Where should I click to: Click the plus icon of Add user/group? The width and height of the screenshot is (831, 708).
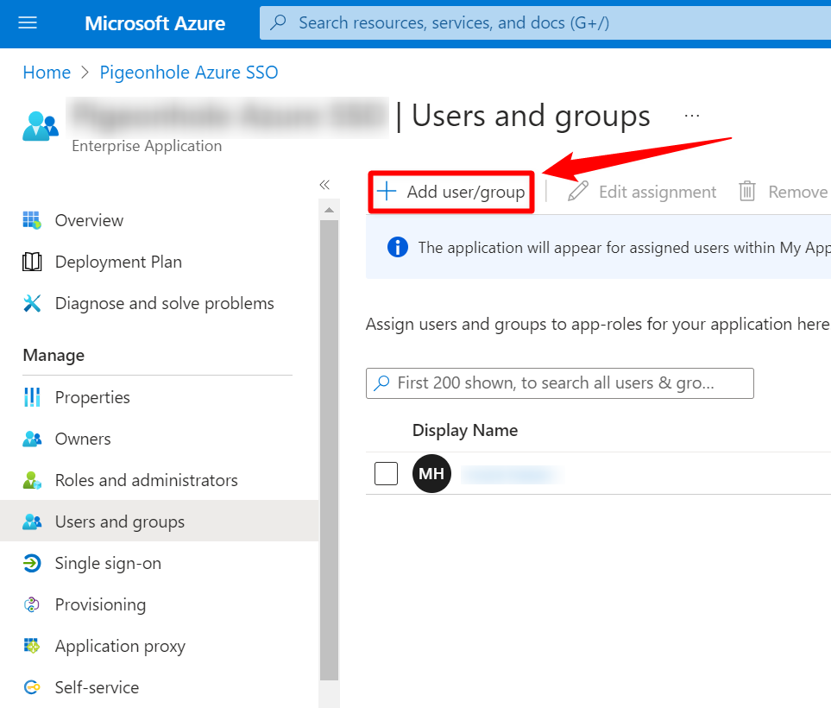click(x=387, y=192)
